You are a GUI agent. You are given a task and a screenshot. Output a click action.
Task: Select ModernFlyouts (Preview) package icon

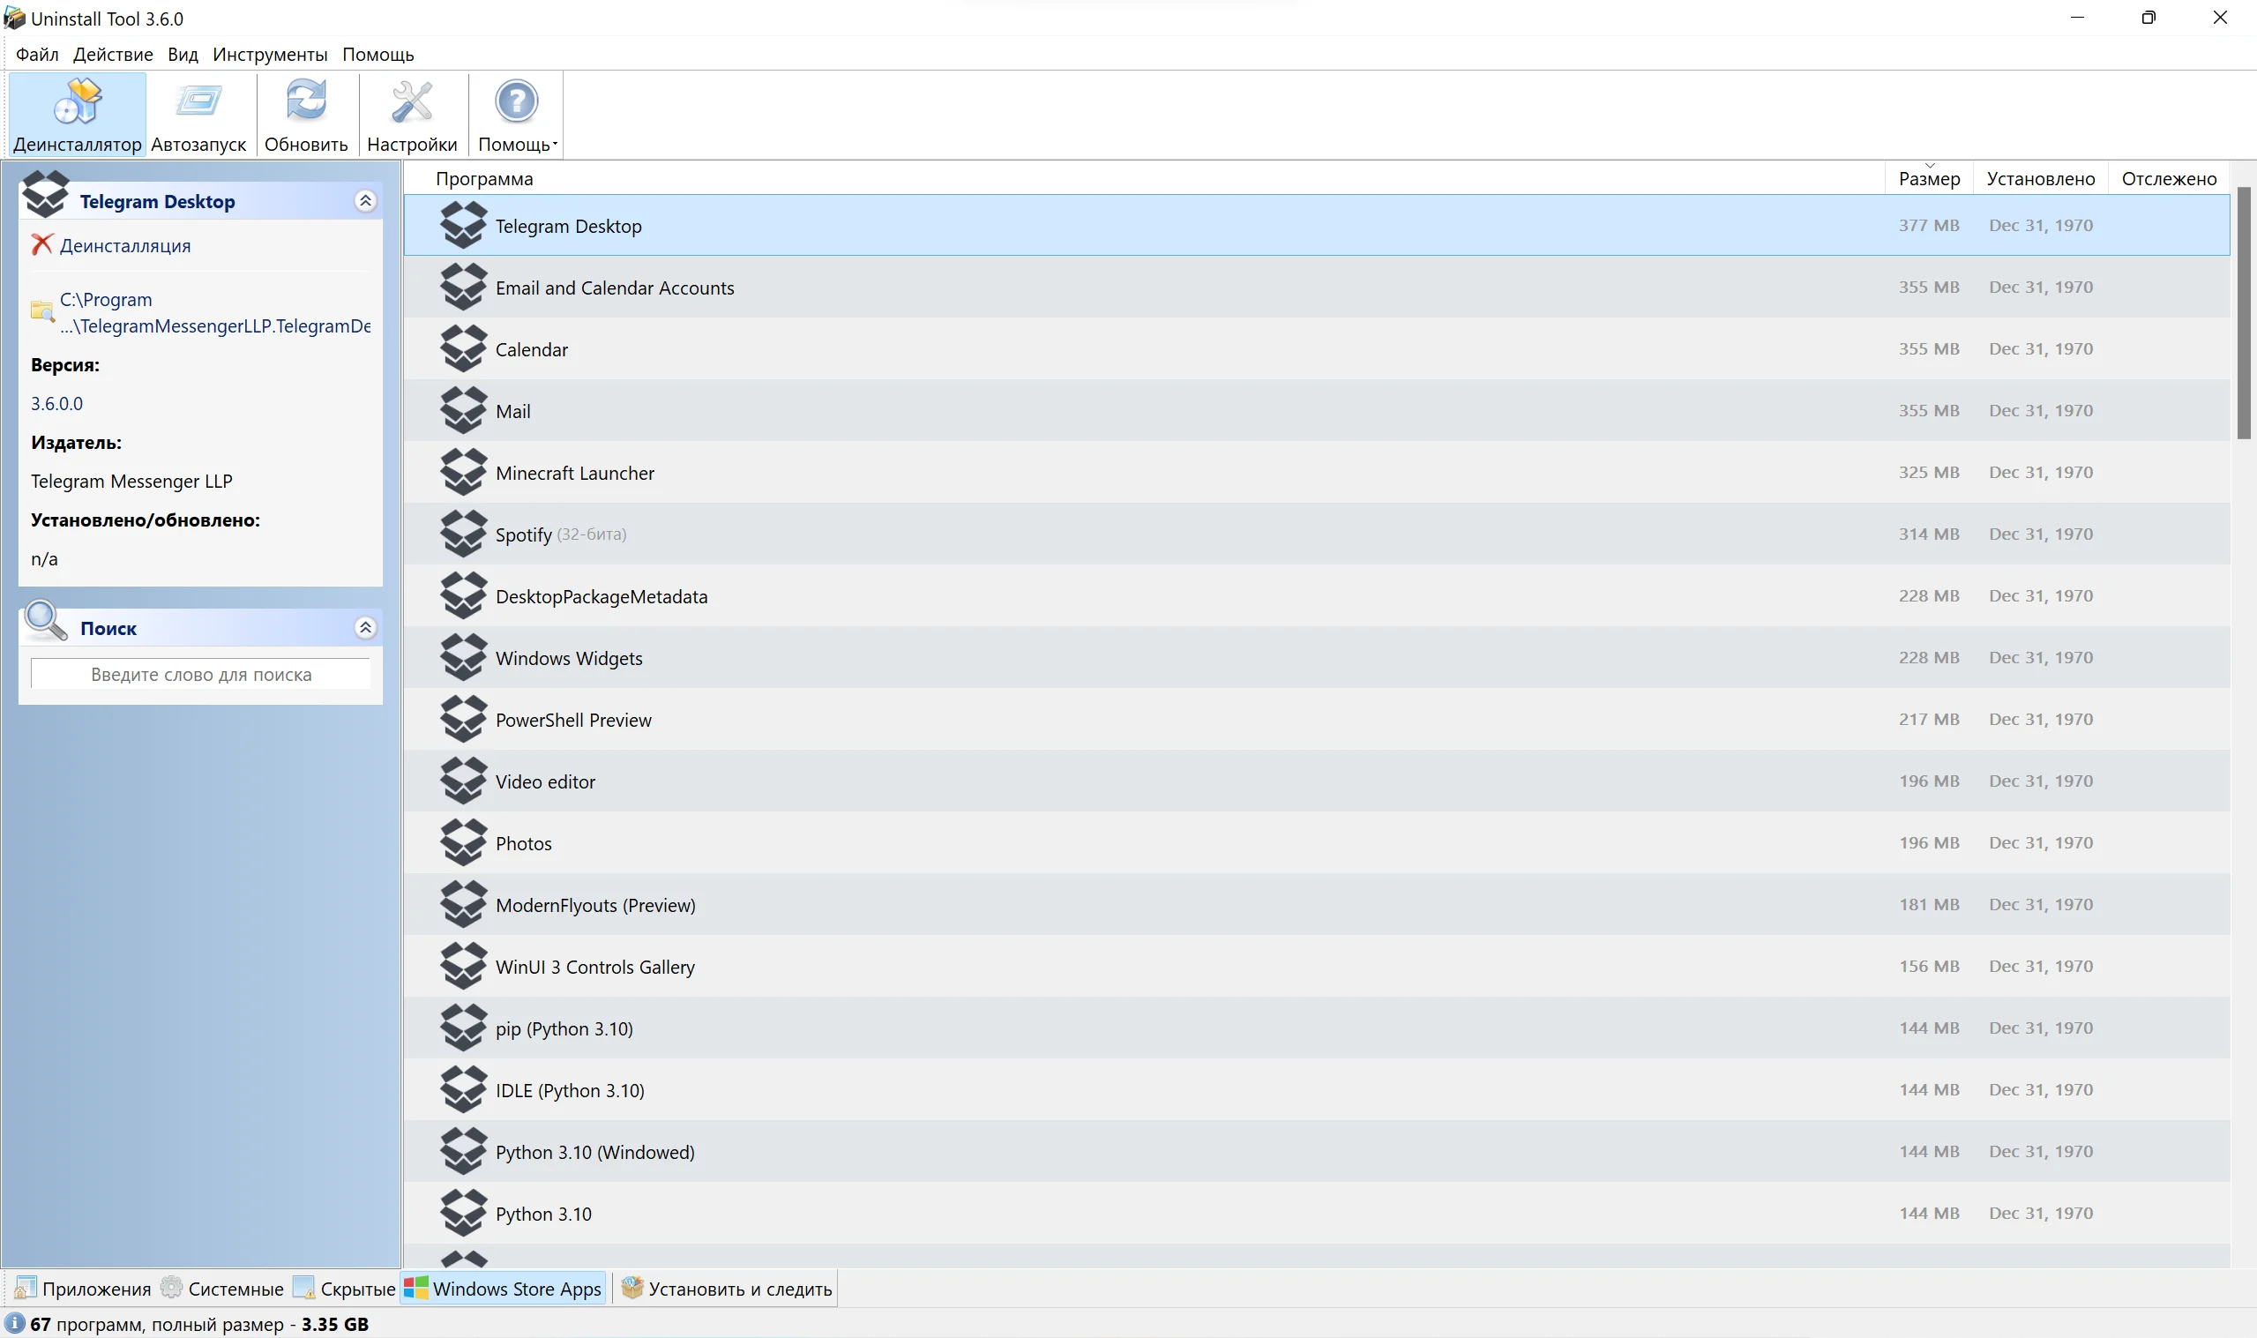(x=463, y=904)
